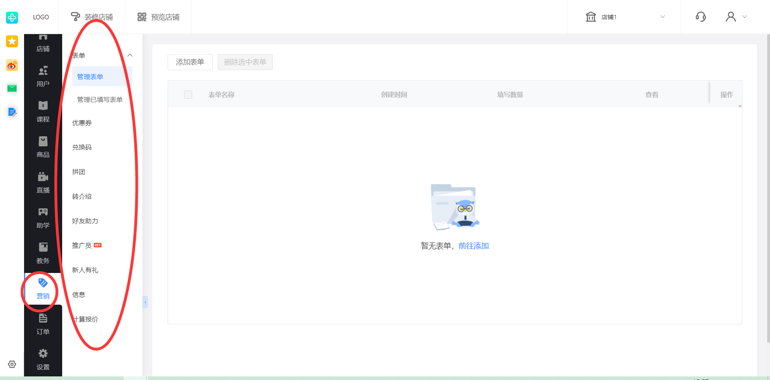Viewport: 770px width, 380px height.
Task: Click the Weibo icon in left strip
Action: [12, 65]
